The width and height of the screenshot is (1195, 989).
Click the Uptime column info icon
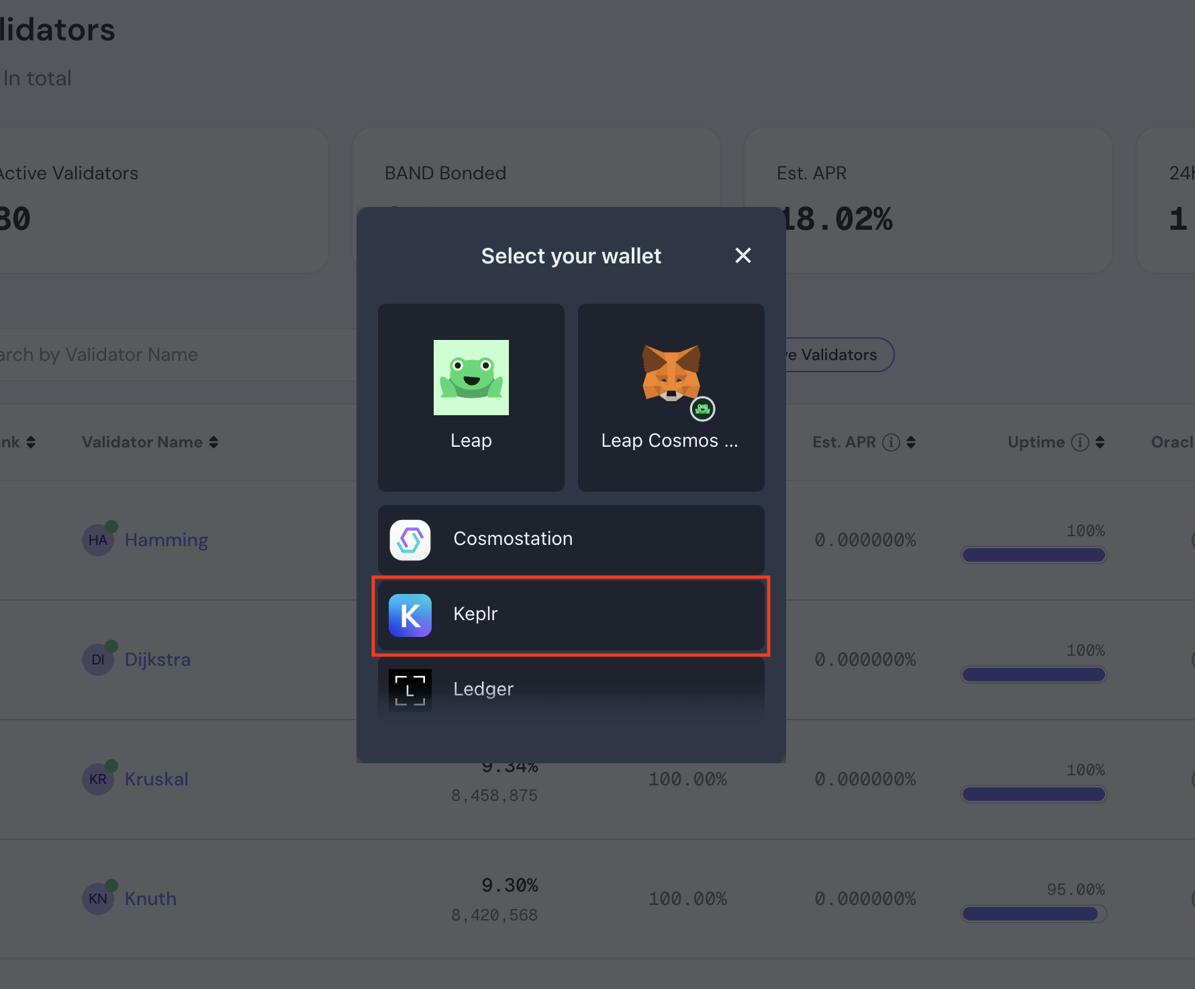click(1080, 442)
